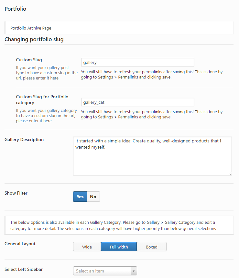Click the Gallery Description label
The image size is (239, 278).
[x=24, y=139]
